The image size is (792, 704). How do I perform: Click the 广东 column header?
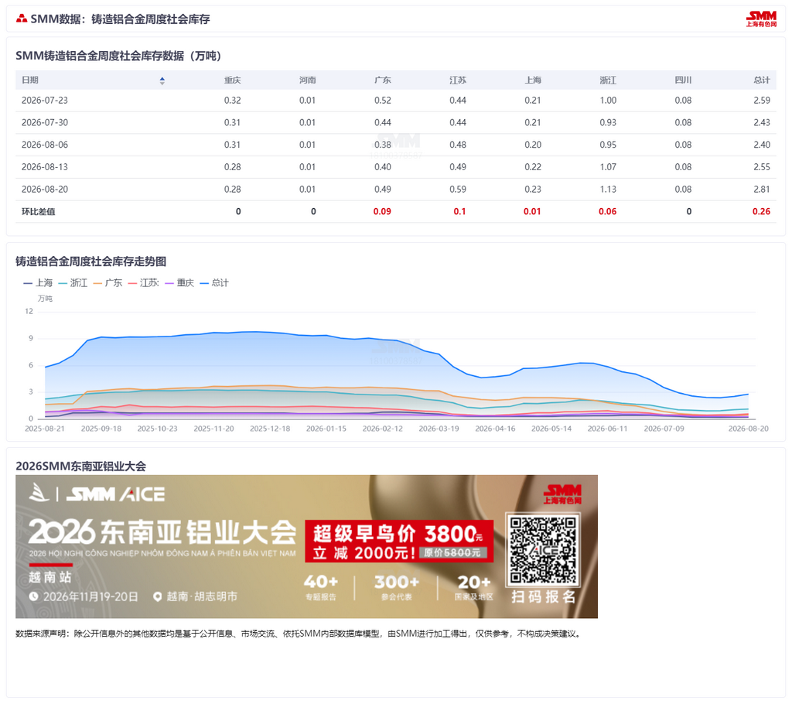[382, 80]
